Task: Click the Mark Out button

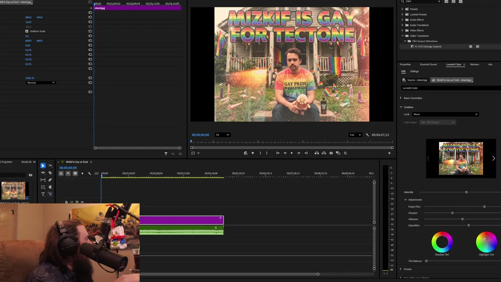Action: [267, 153]
